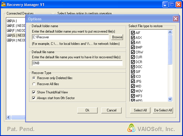Click the default file name field

tap(77, 63)
